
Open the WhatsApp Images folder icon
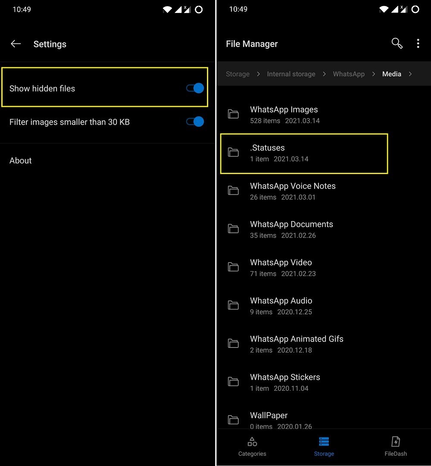pos(233,114)
